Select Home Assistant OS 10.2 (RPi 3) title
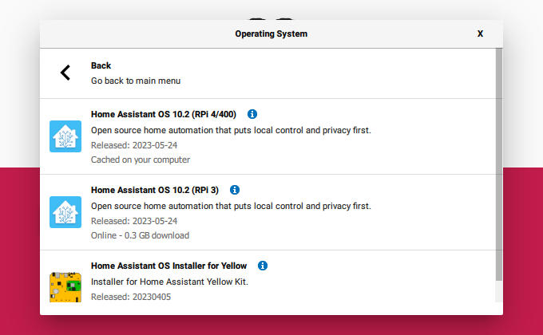The image size is (543, 335). (155, 190)
